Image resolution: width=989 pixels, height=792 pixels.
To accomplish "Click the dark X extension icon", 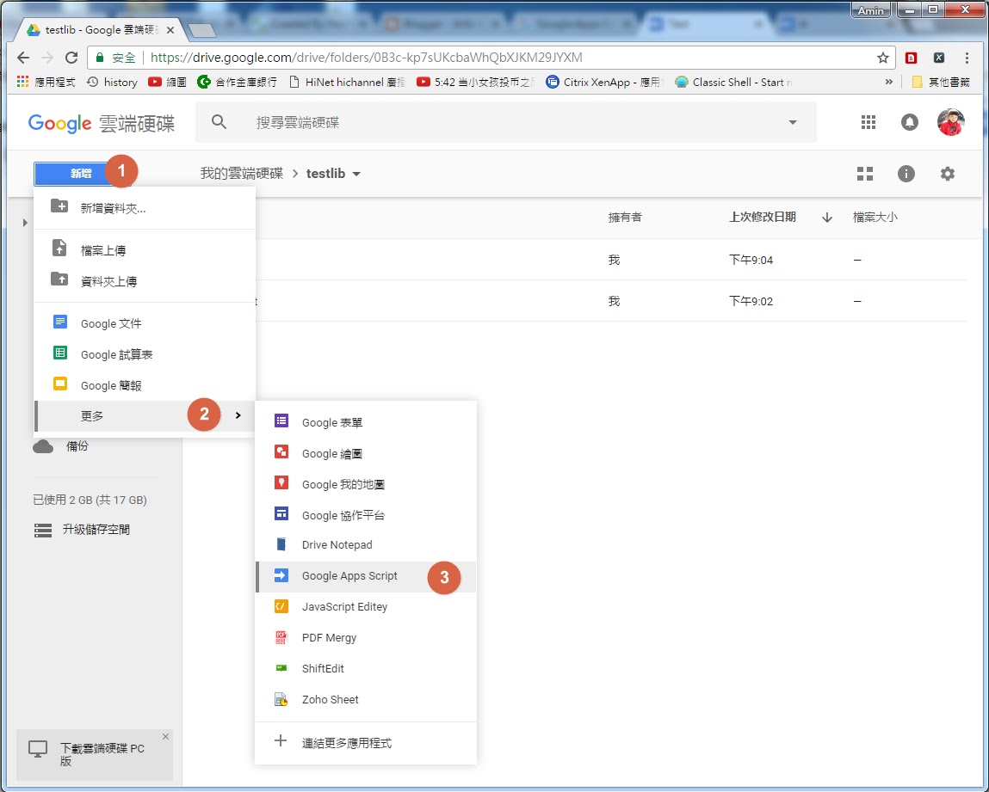I will 938,58.
